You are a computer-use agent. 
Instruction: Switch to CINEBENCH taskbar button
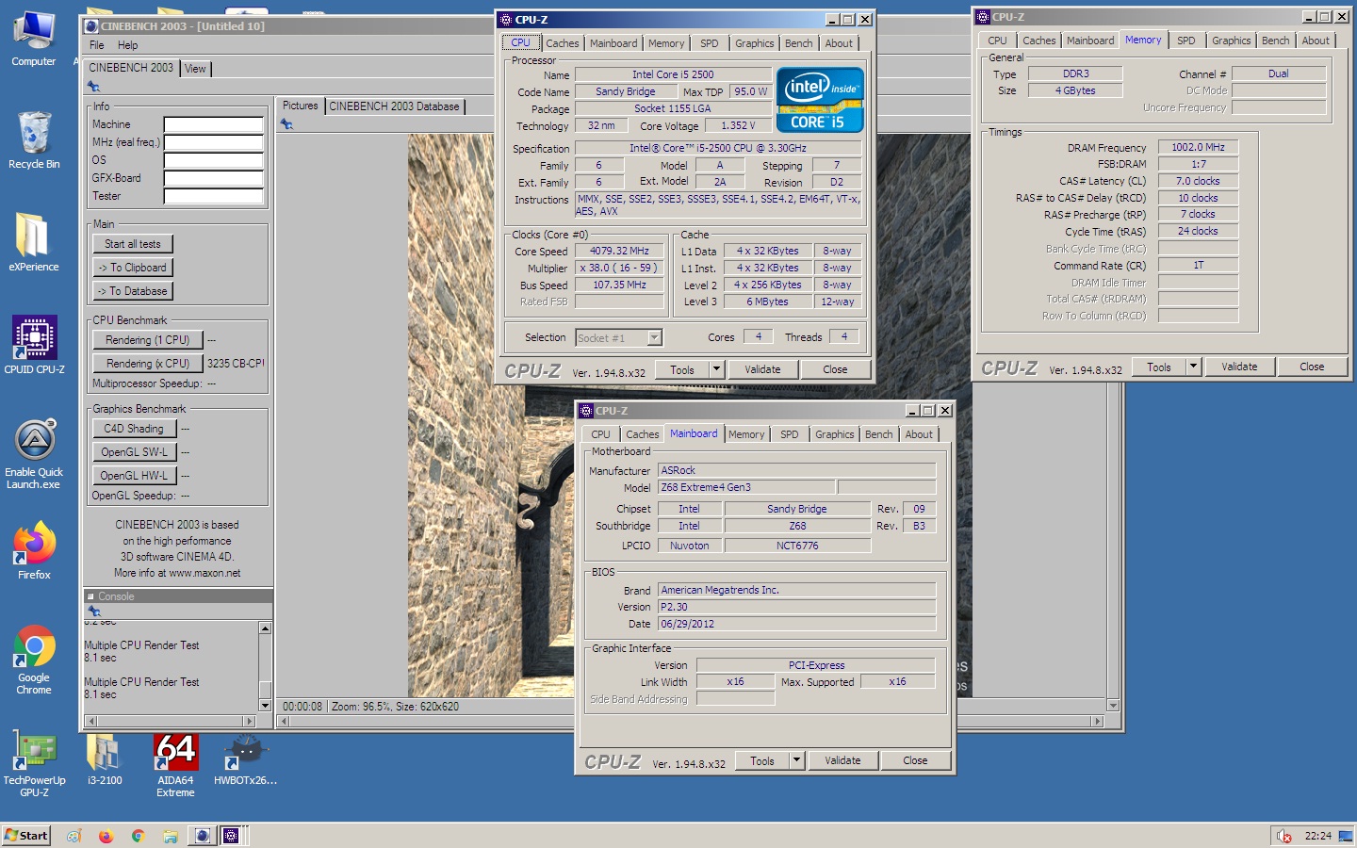(x=203, y=836)
